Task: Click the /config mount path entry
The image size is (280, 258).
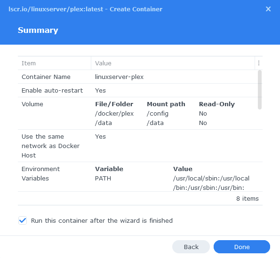Action: click(158, 114)
